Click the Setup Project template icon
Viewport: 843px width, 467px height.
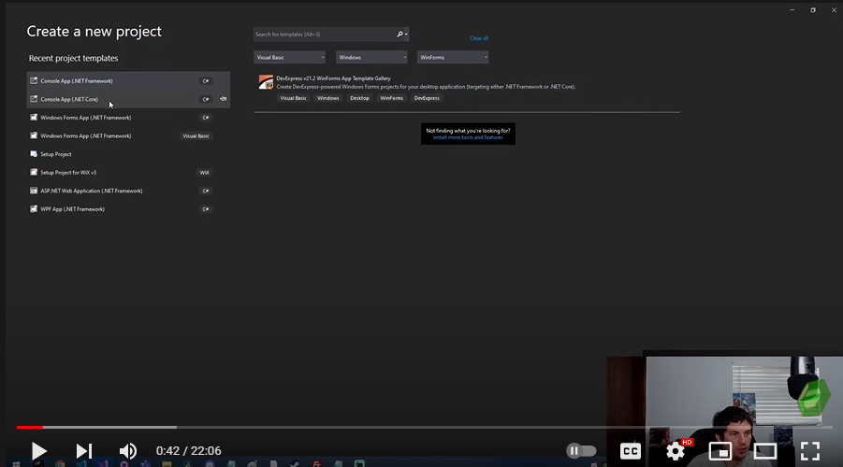tap(34, 154)
